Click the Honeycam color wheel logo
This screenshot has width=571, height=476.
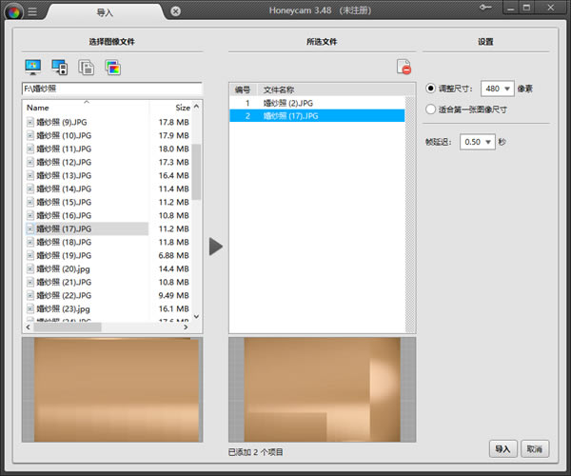tap(14, 12)
